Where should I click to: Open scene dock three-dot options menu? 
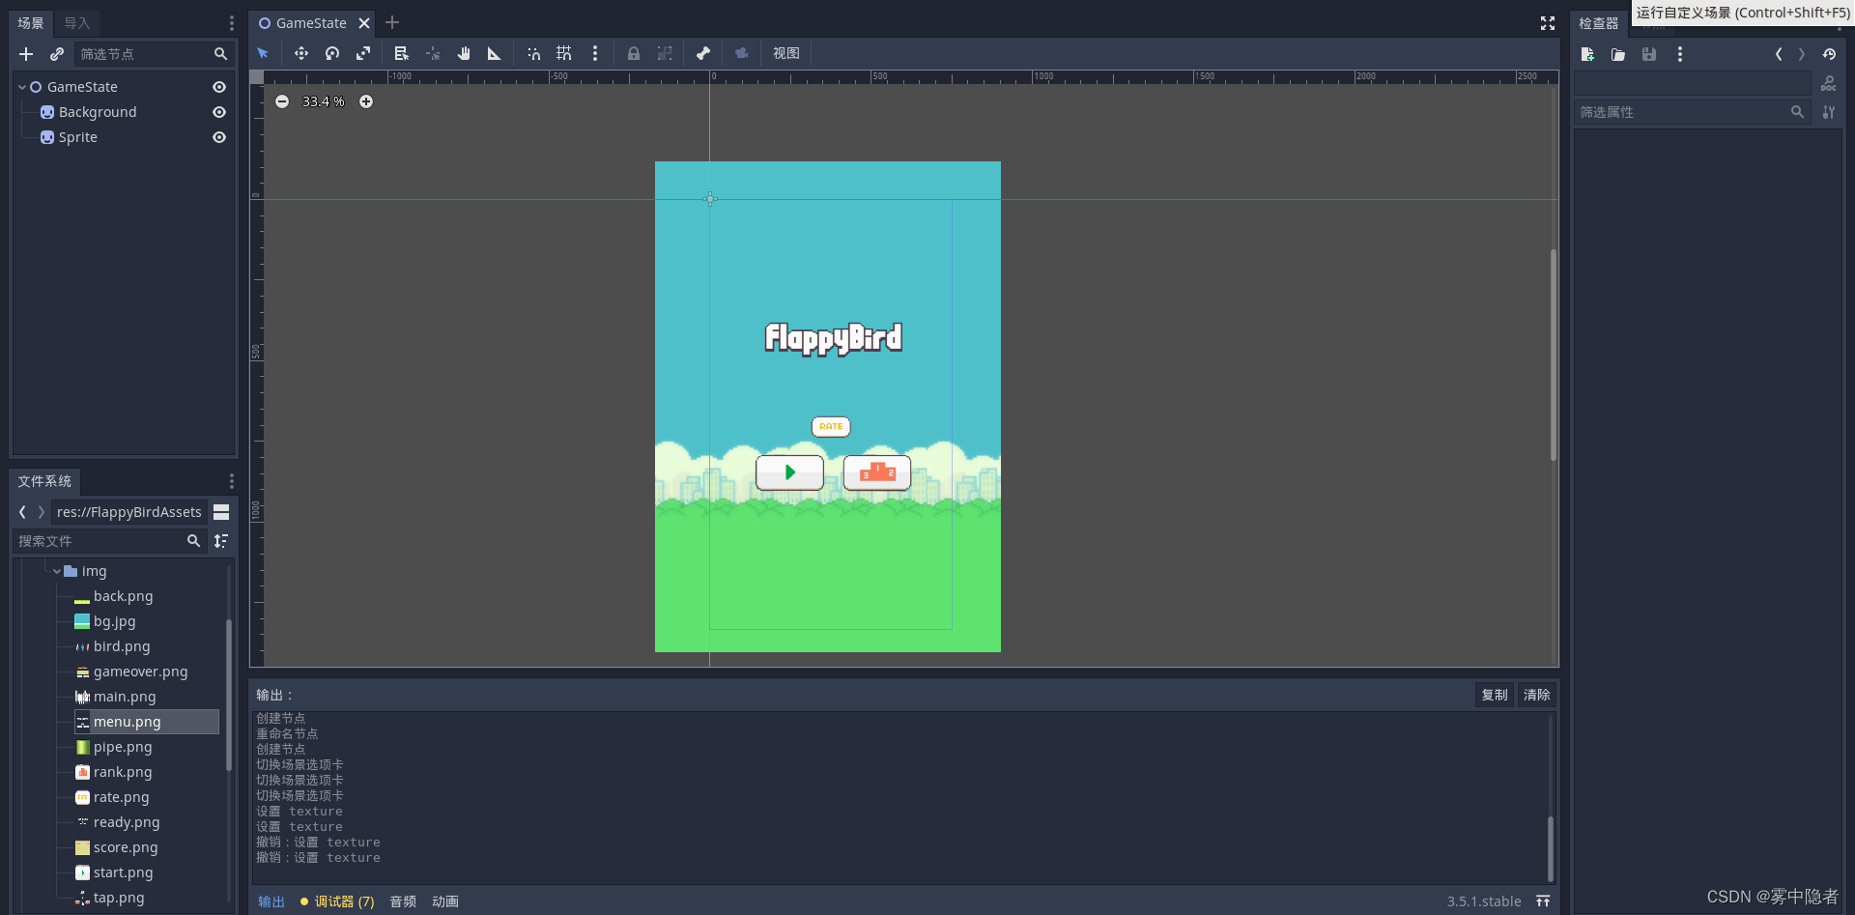pos(231,23)
